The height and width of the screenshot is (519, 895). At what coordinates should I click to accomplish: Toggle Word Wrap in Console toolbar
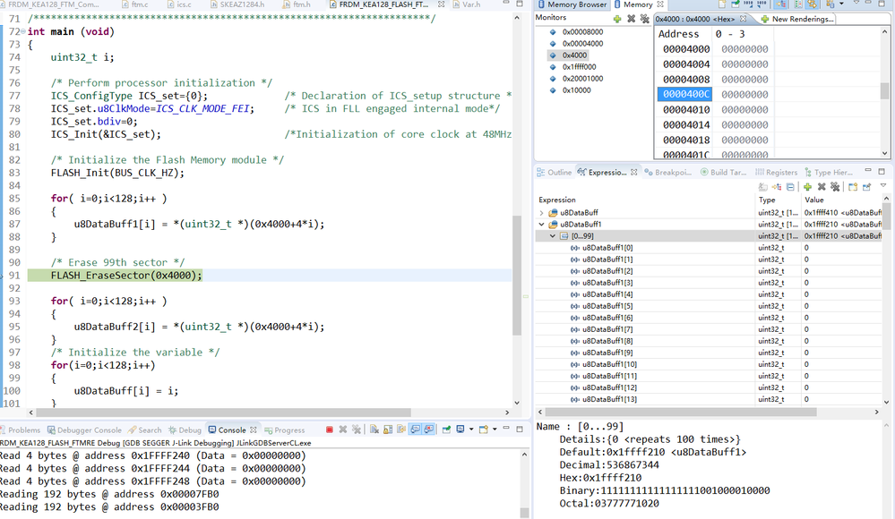pos(401,430)
